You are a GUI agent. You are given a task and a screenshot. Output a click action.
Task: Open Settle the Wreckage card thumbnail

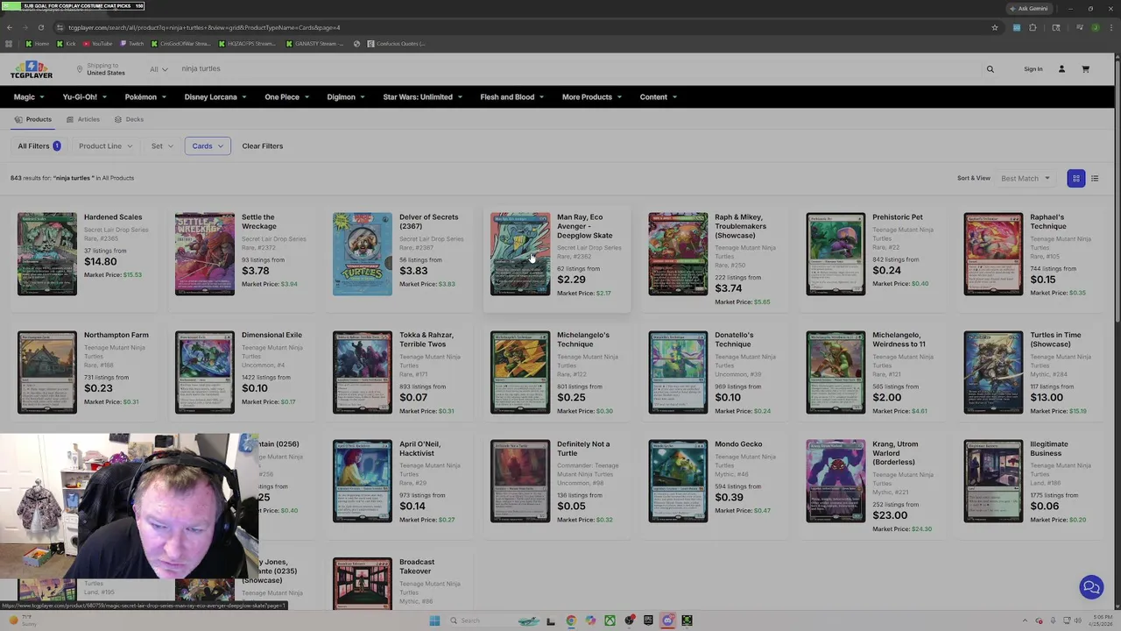pos(205,254)
